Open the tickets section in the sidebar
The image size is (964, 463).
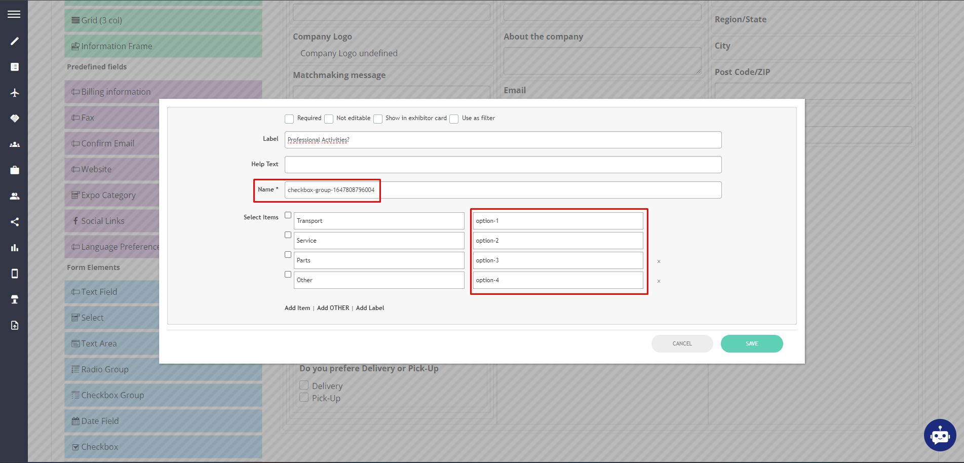click(x=15, y=118)
